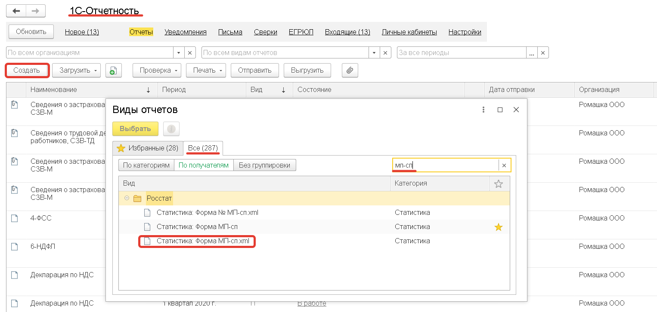Click the star column header in the list
The width and height of the screenshot is (657, 312).
coord(499,184)
